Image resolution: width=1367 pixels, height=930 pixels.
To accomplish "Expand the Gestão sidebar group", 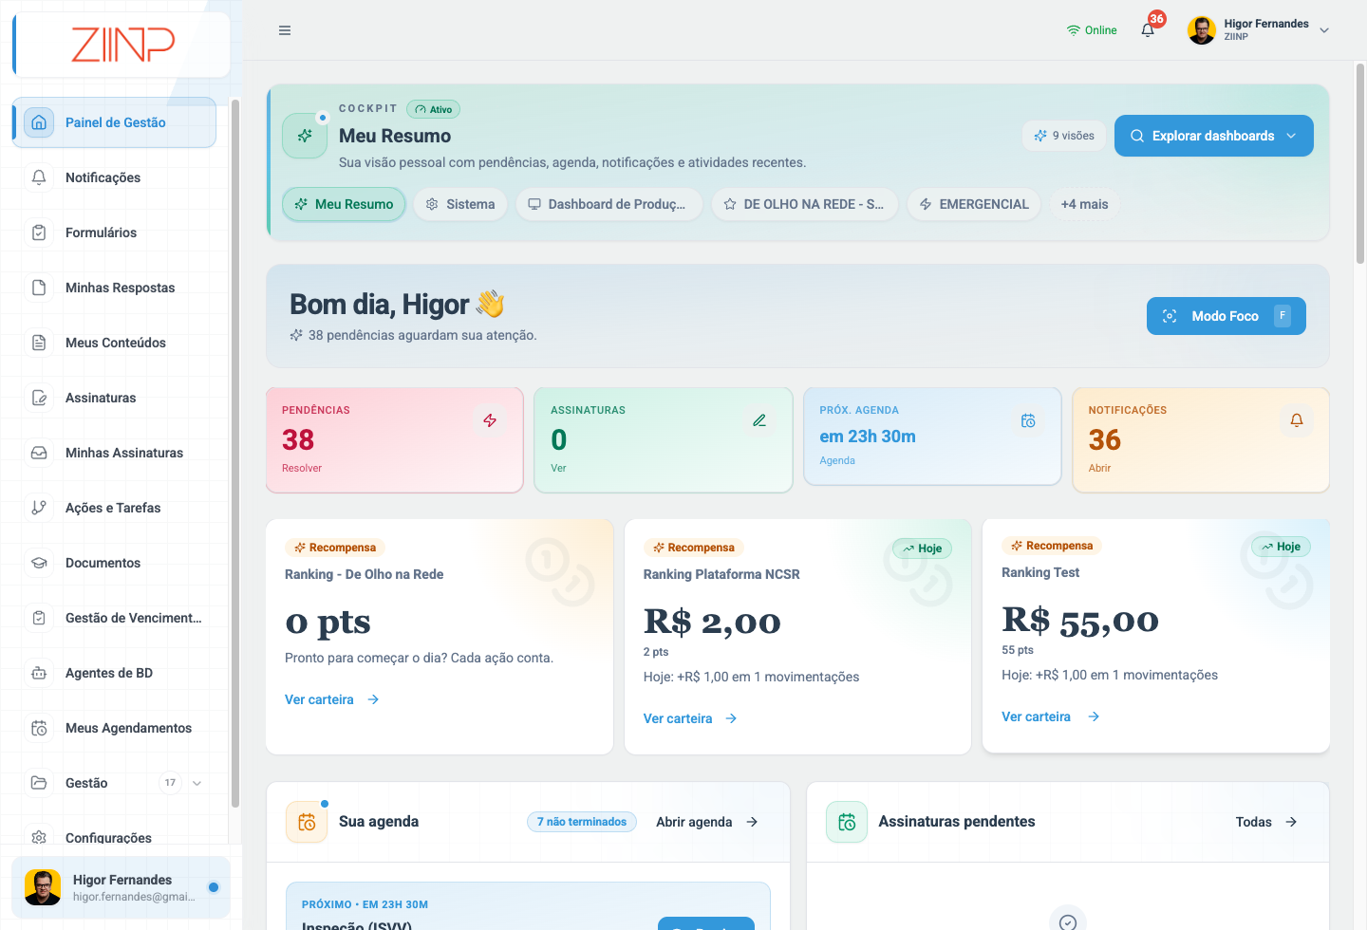I will [x=197, y=783].
